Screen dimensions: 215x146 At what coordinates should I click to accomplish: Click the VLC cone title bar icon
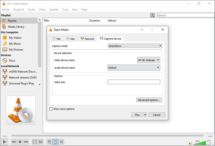[4, 4]
